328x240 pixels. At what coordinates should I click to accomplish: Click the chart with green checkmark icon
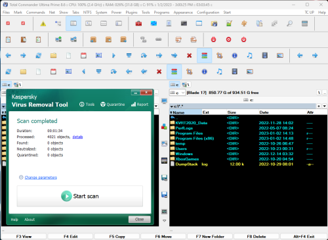click(x=229, y=23)
